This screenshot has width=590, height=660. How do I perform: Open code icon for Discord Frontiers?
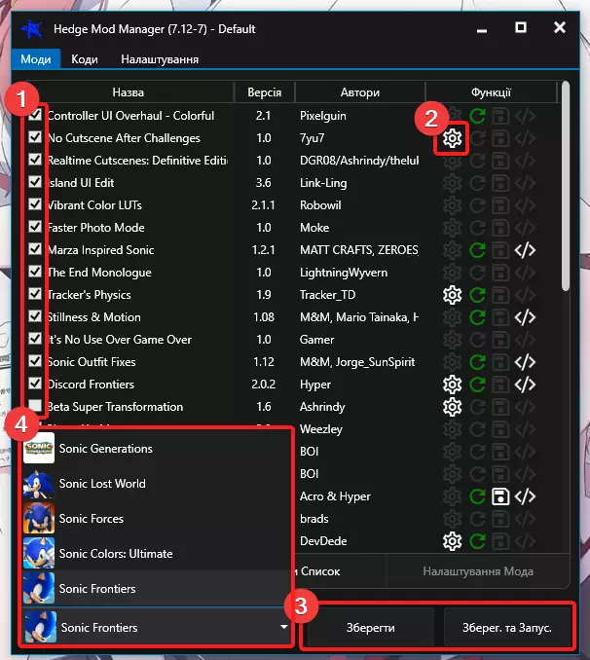pyautogui.click(x=525, y=385)
